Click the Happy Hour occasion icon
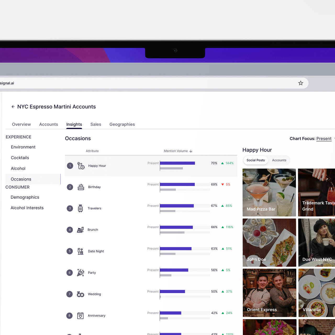335x335 pixels. tap(81, 166)
